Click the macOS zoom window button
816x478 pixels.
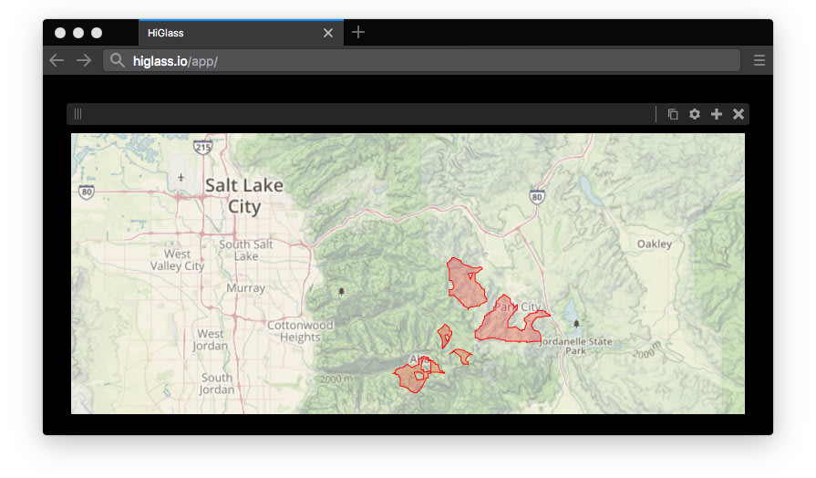point(97,33)
